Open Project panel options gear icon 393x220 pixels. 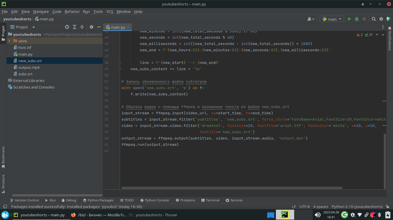[91, 27]
